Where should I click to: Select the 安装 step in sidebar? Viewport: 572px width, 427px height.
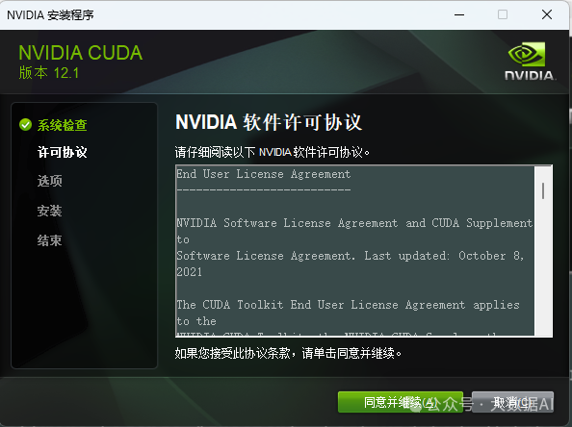pos(50,211)
